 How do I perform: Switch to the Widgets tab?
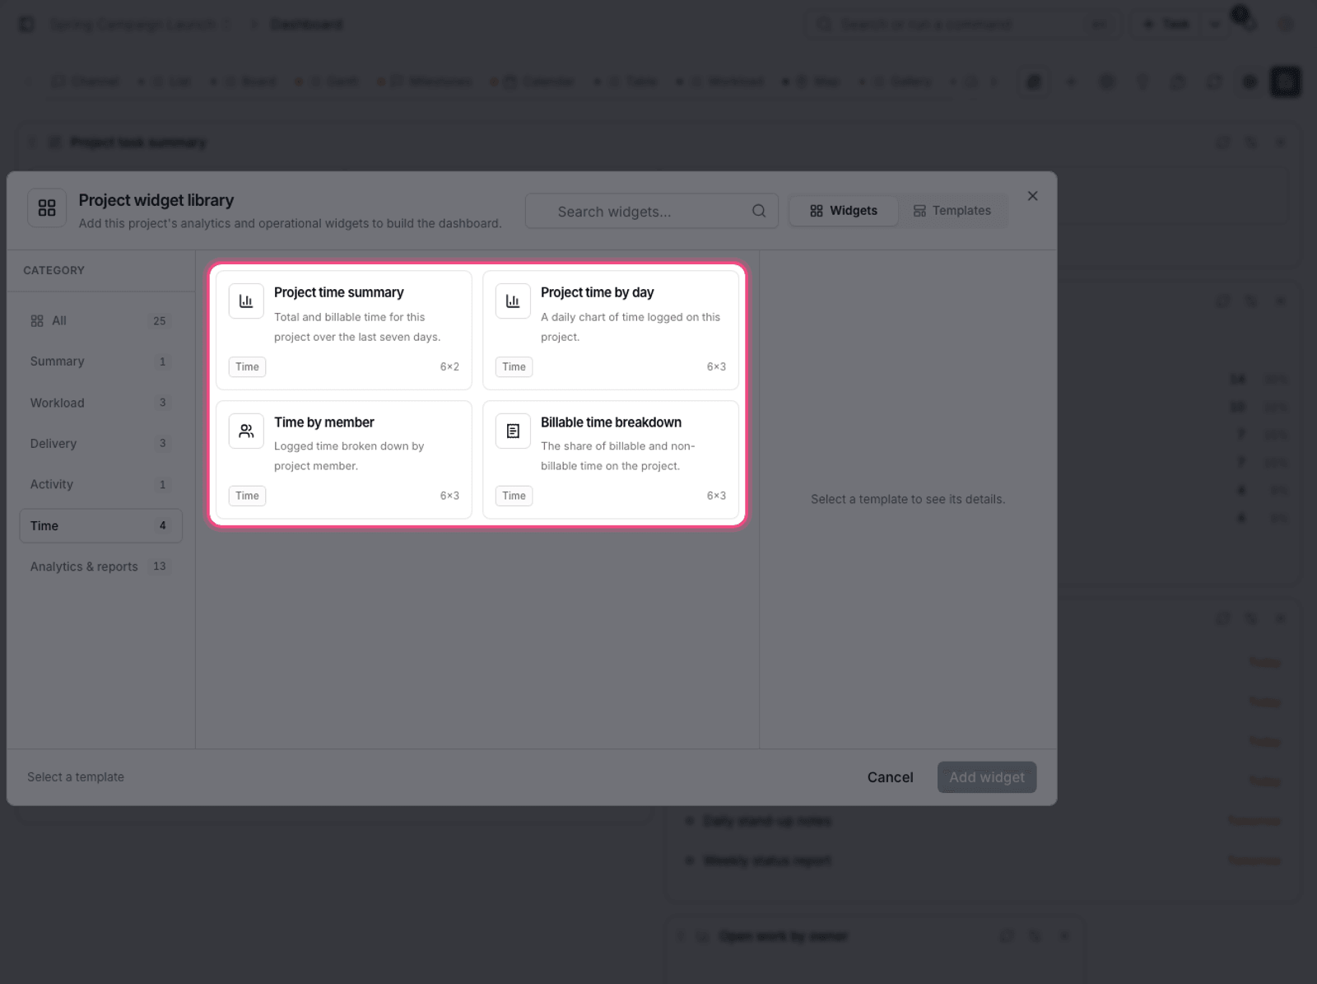844,211
